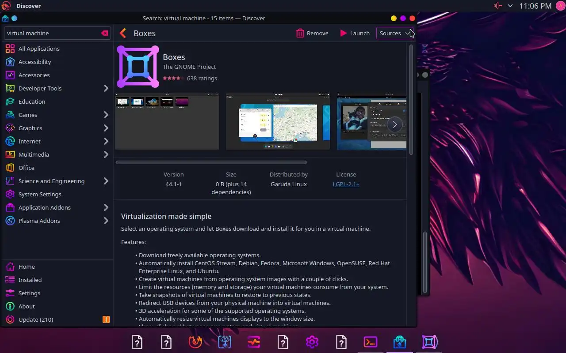Viewport: 566px width, 353px height.
Task: Click the 638 ratings stars
Action: pos(174,78)
